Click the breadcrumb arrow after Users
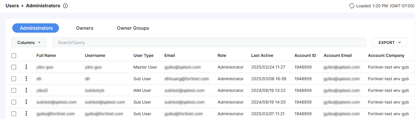Viewport: 415px width, 119px height. [22, 6]
